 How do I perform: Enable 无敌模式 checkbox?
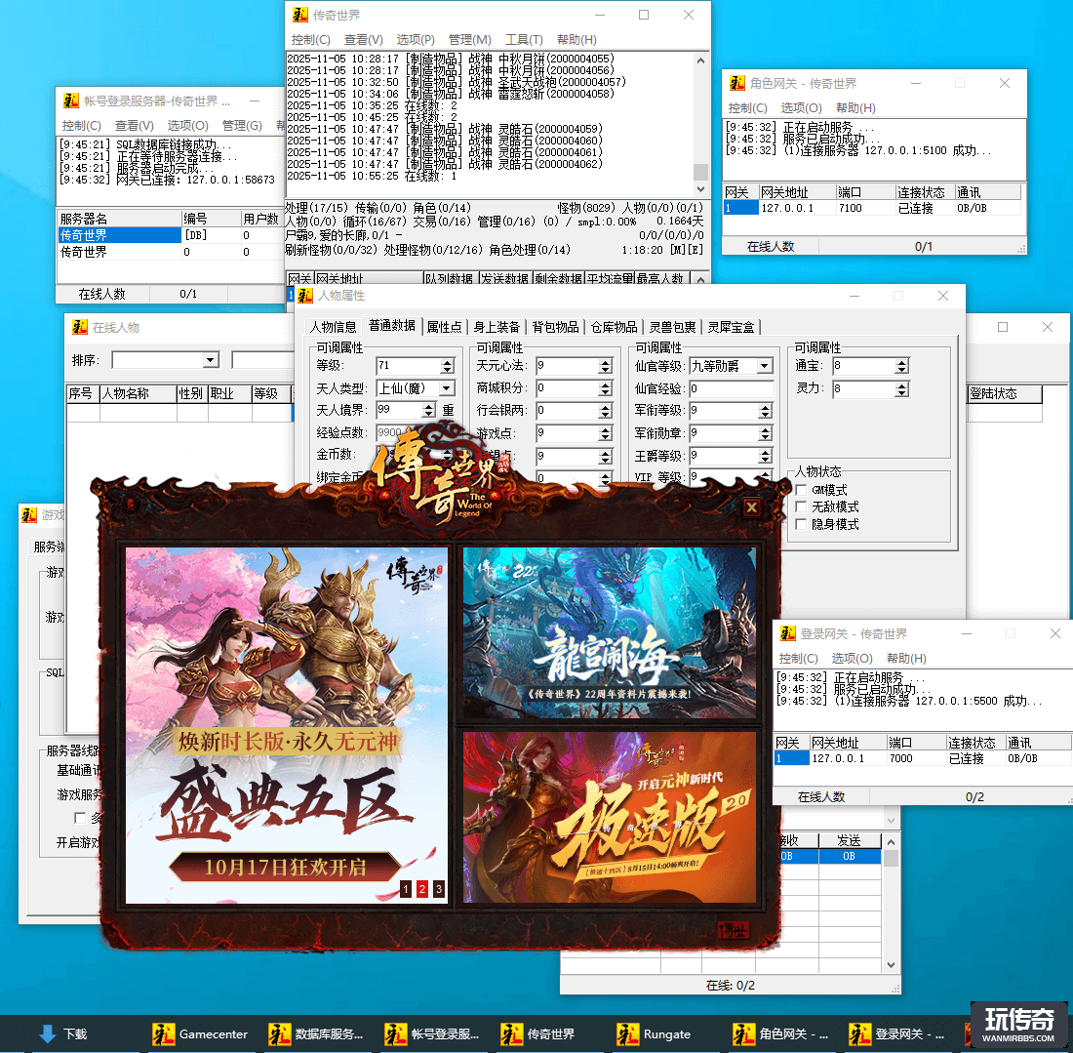click(801, 506)
